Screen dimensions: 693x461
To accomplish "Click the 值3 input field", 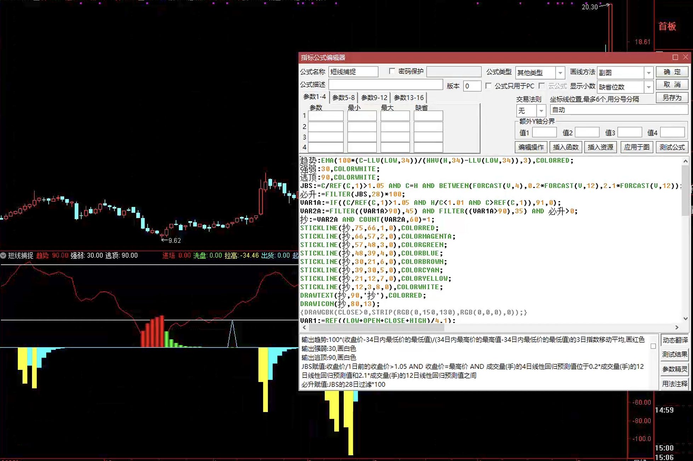I will (630, 132).
